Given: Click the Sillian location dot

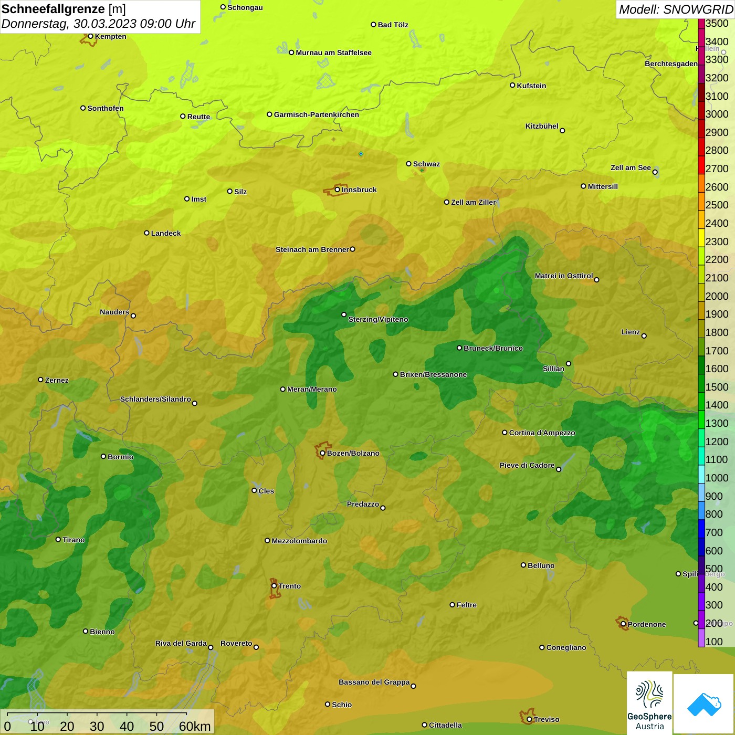Looking at the screenshot, I should coord(569,363).
